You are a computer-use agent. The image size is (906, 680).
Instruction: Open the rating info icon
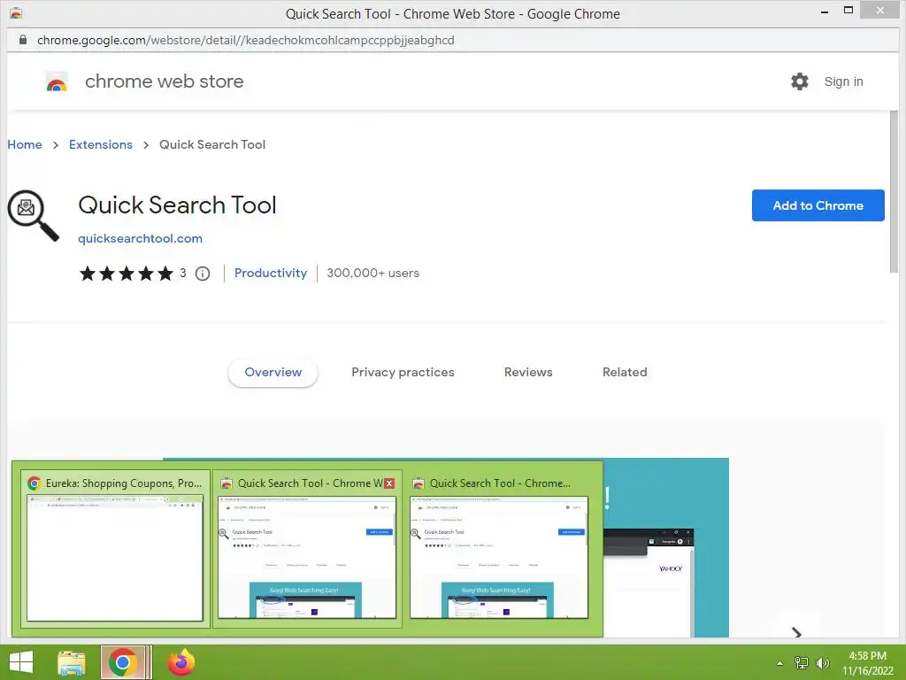click(x=203, y=274)
